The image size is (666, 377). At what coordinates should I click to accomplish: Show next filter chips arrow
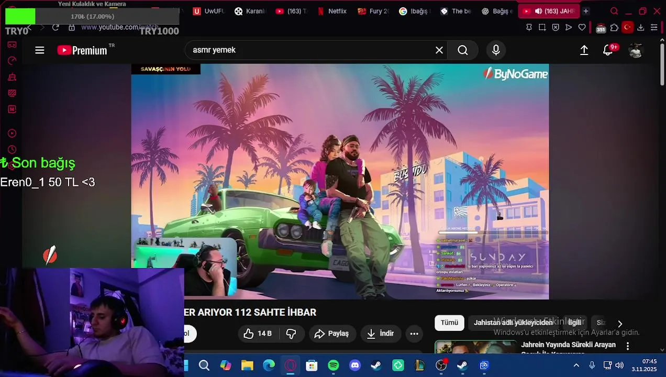point(620,324)
